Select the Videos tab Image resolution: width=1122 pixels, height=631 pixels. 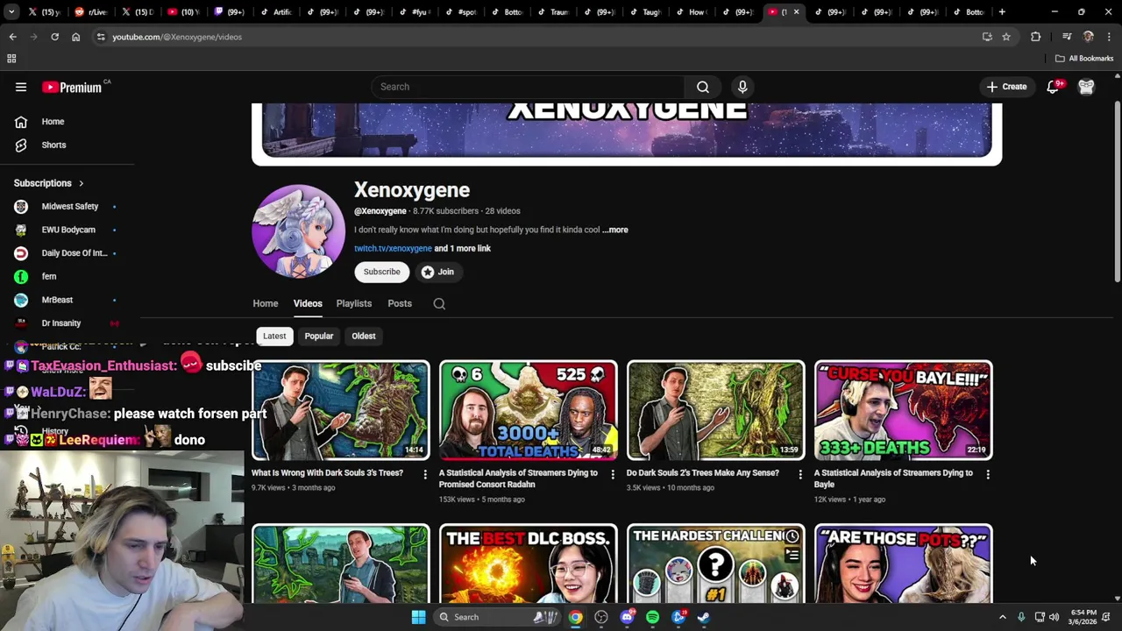(x=308, y=303)
